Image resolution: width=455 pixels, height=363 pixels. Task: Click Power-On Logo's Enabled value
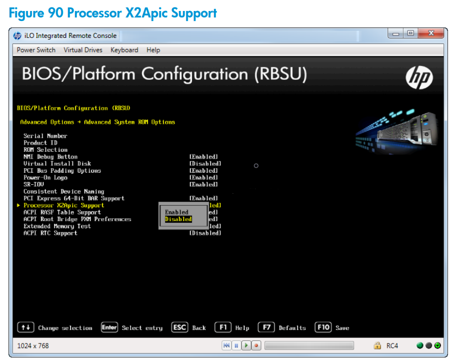click(203, 177)
